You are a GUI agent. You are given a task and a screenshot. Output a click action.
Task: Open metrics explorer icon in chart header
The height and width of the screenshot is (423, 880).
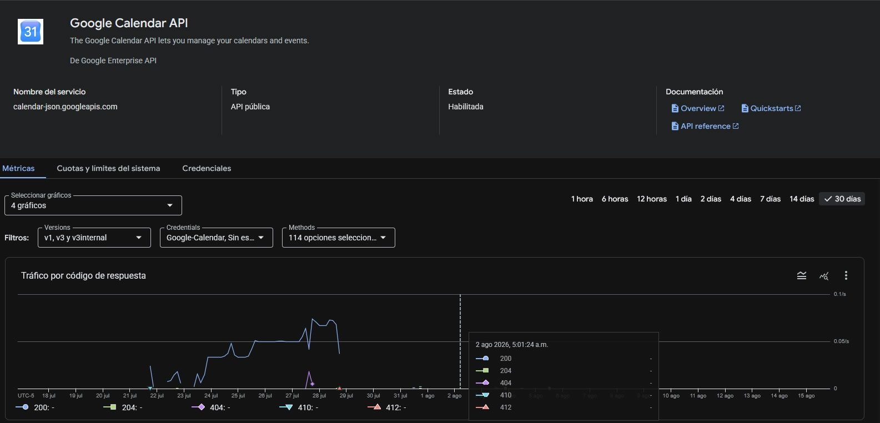pyautogui.click(x=824, y=275)
